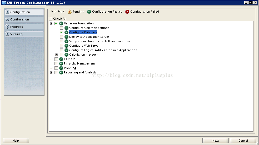Click the green icon next to Calculation Manager
Viewport: 259px width, 145px height.
66,55
